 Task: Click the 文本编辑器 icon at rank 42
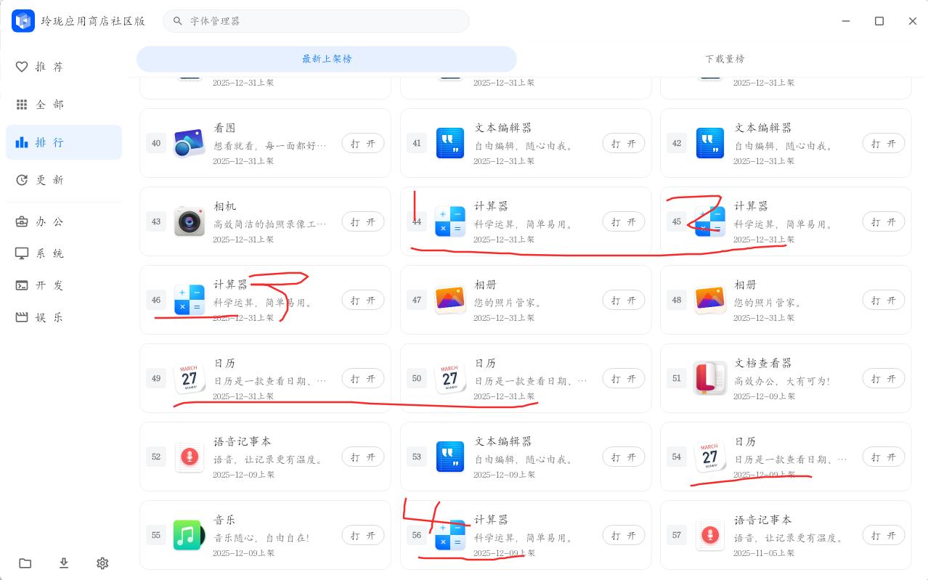pos(710,143)
